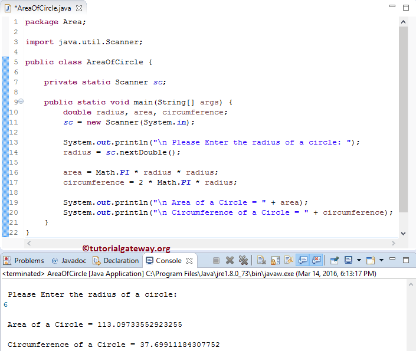Remove all terminated launches with the double X icon
416x351 pixels.
(243, 261)
